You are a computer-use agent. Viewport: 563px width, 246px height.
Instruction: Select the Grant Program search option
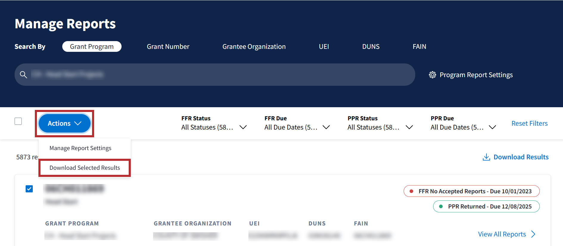[92, 46]
